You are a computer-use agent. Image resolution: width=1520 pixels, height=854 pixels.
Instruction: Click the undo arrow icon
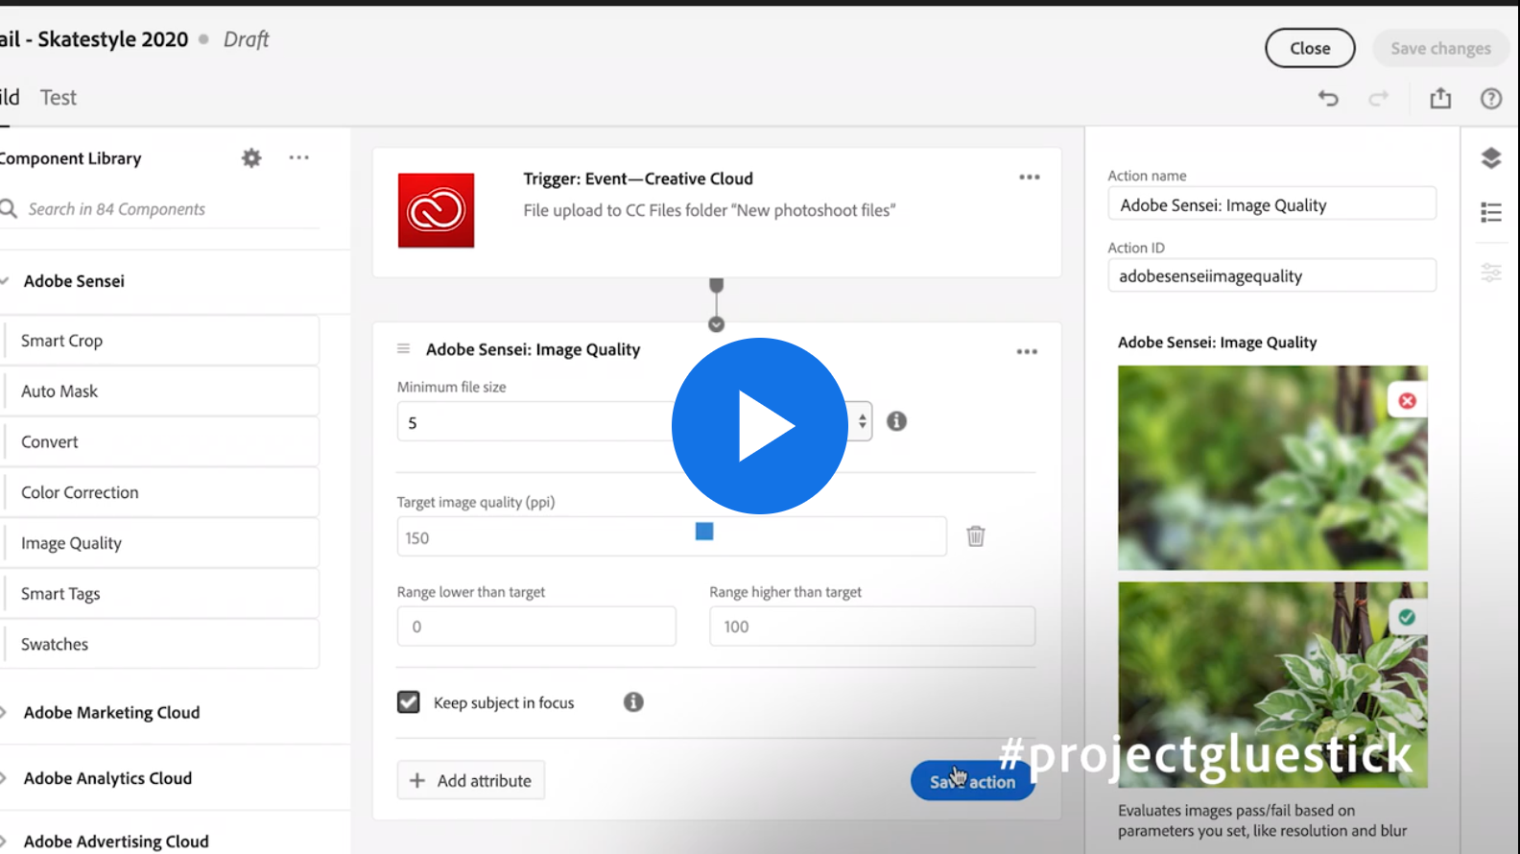coord(1328,98)
